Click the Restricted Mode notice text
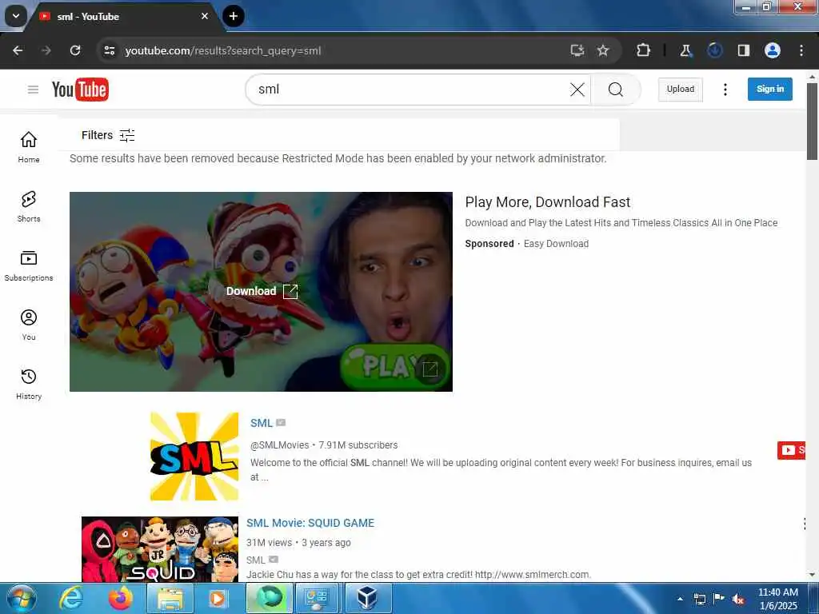This screenshot has width=819, height=614. [x=338, y=159]
